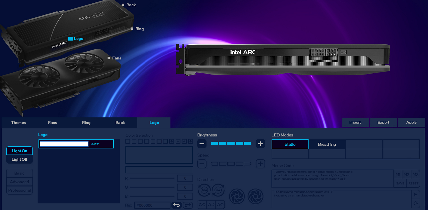Click the B value input field
Viewport: 428px width, 210px height.
tap(185, 196)
